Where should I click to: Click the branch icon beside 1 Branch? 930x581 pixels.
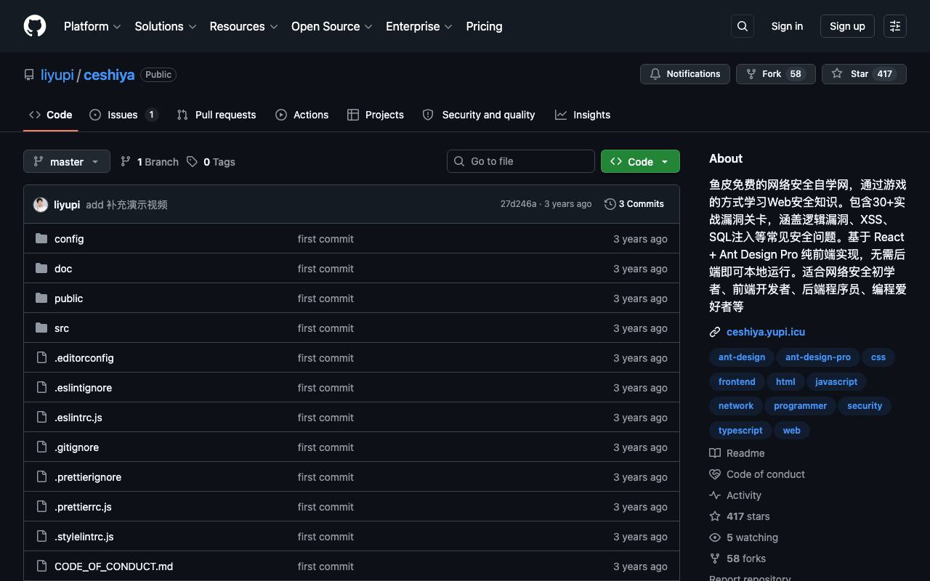[x=126, y=161]
